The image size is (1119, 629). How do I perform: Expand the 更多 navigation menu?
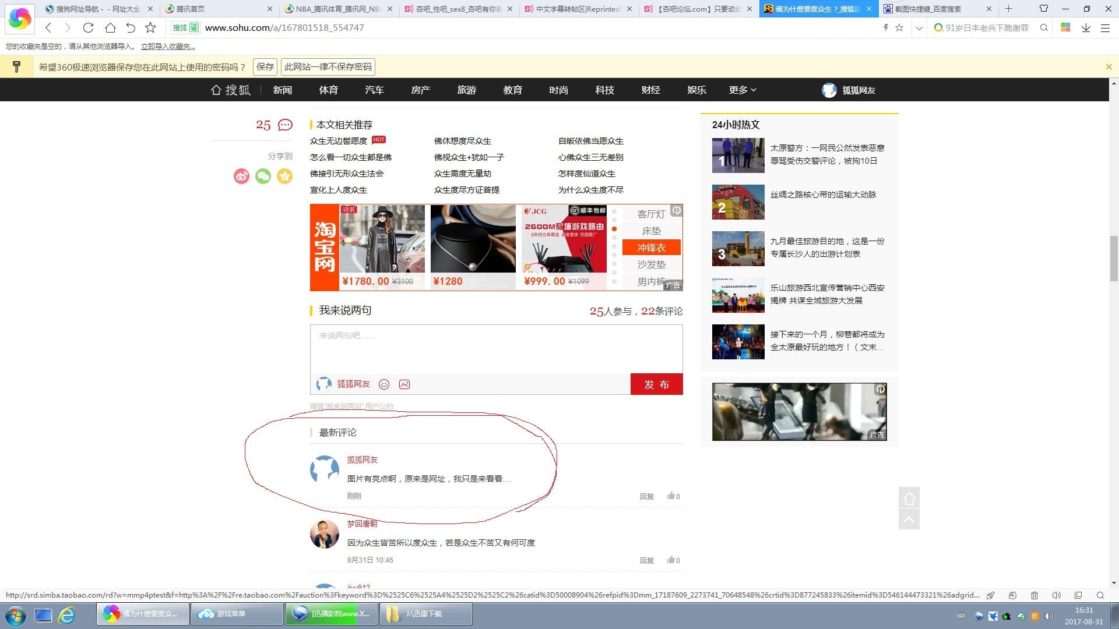(742, 90)
